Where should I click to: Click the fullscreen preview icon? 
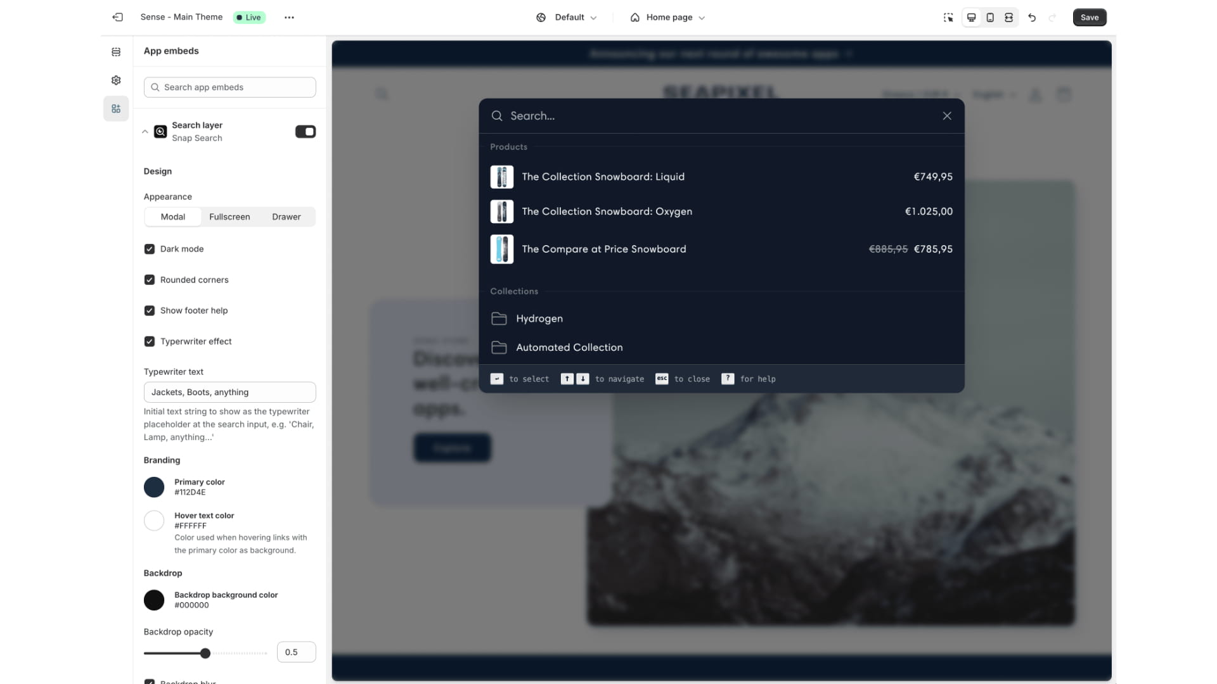[1009, 16]
